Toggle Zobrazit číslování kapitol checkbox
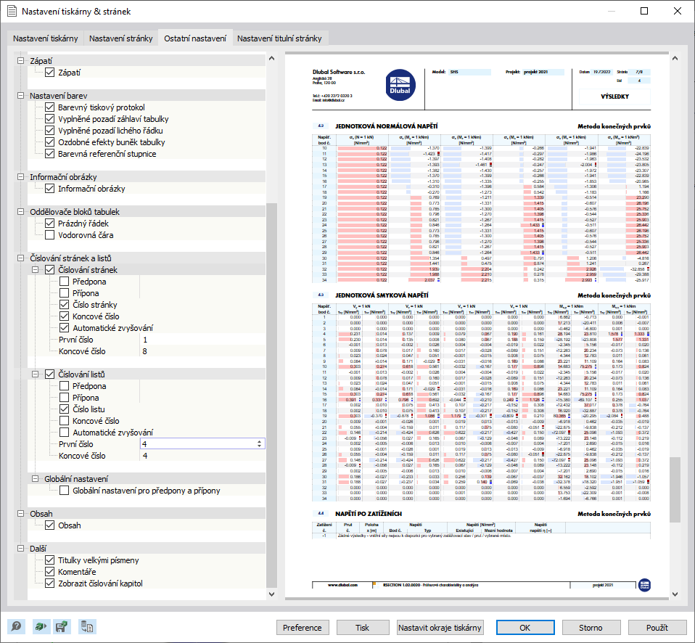695x643 pixels. coord(49,583)
